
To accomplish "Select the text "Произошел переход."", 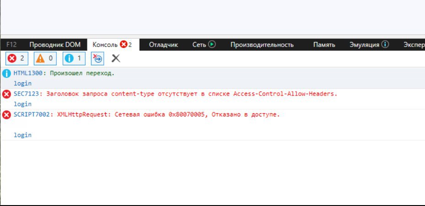I will pos(82,73).
